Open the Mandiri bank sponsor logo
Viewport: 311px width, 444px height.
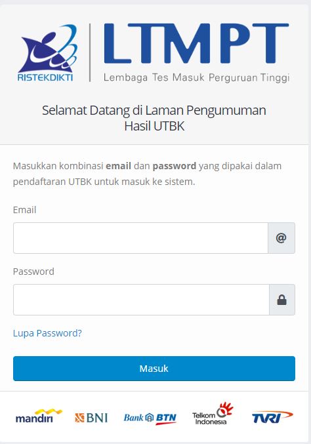tap(39, 416)
